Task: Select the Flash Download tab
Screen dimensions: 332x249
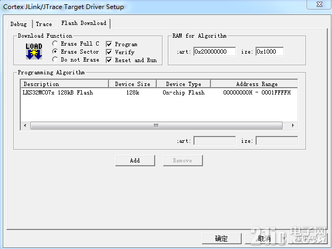Action: 84,23
